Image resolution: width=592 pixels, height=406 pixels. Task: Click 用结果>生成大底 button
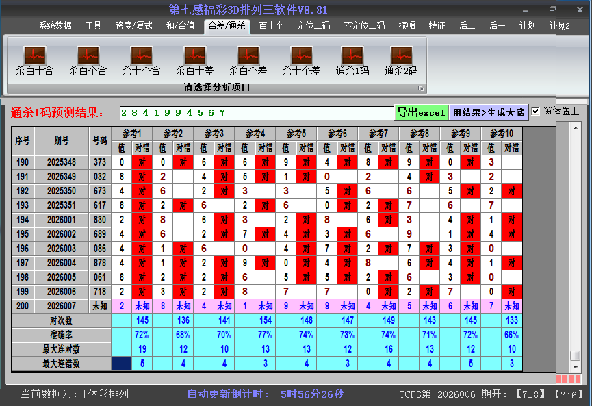(489, 112)
